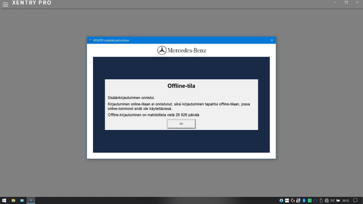Click the Offline-tila heading
Image resolution: width=363 pixels, height=204 pixels.
[182, 86]
